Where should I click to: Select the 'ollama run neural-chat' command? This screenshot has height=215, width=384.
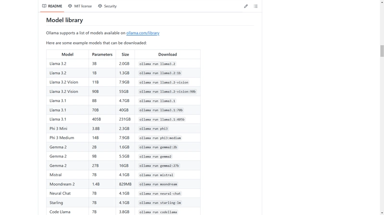[x=160, y=194]
